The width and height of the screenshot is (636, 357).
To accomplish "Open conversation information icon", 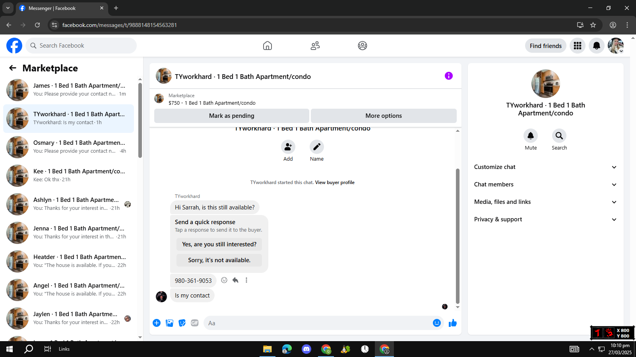I will pyautogui.click(x=449, y=76).
